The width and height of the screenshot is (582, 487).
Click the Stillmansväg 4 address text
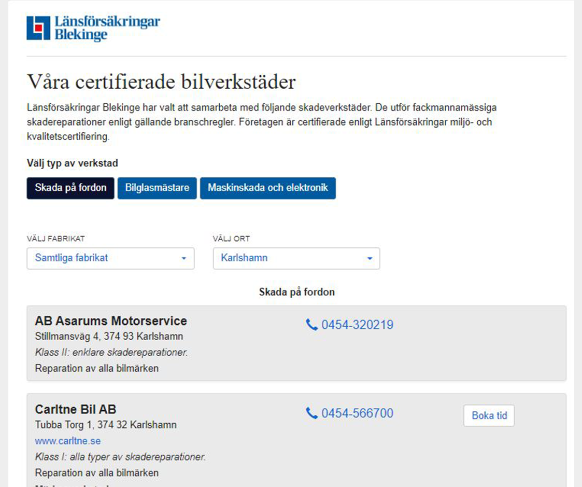109,336
